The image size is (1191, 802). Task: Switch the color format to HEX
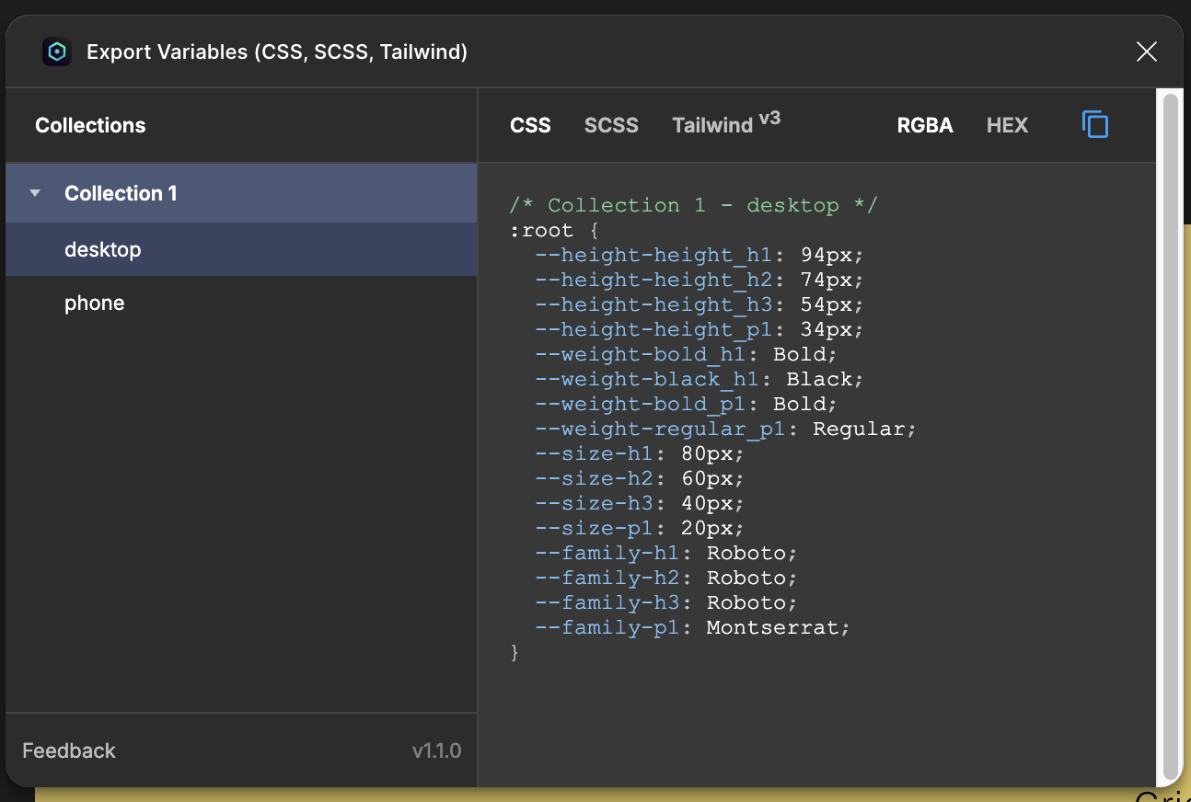pyautogui.click(x=1007, y=125)
